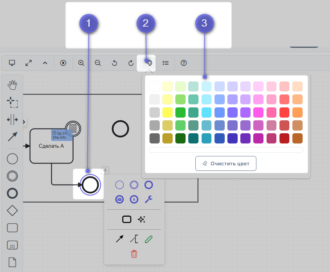Choose the create/remove space tool
330x272 pixels.
tap(13, 120)
